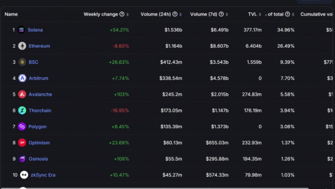Show Weekly change help tooltip icon
The width and height of the screenshot is (335, 189).
pos(122,15)
